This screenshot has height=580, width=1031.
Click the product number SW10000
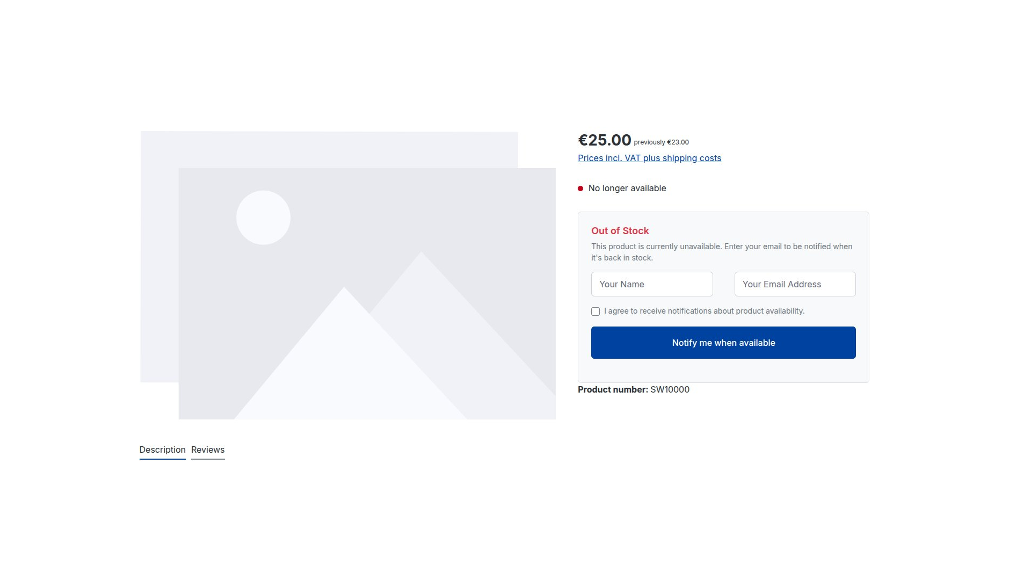[670, 390]
